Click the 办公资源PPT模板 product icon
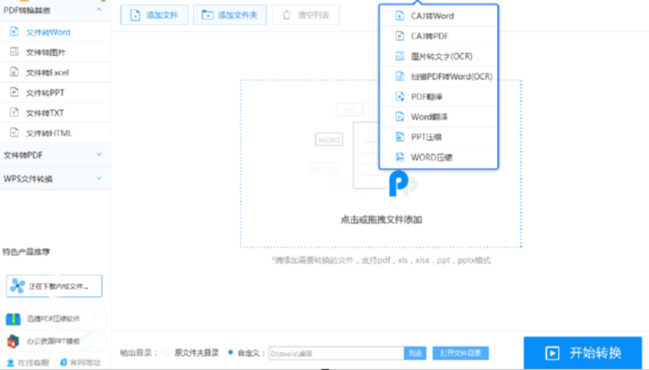The width and height of the screenshot is (649, 370). (13, 341)
